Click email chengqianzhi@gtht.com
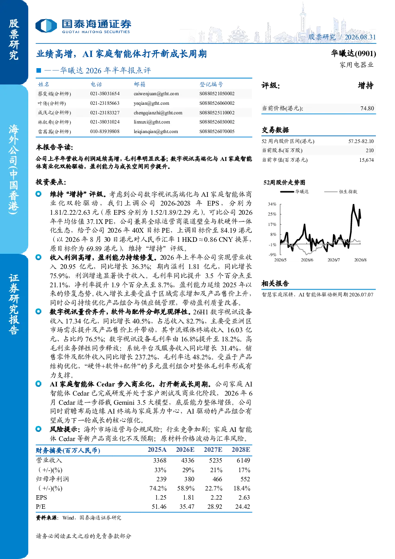The height and width of the screenshot is (559, 395). [x=158, y=113]
